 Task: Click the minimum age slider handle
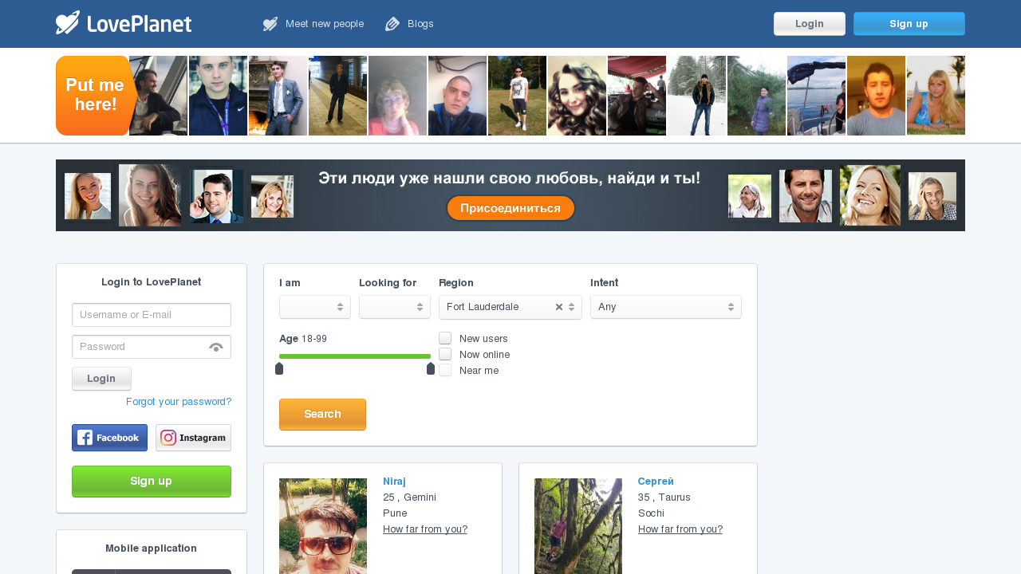pos(279,368)
